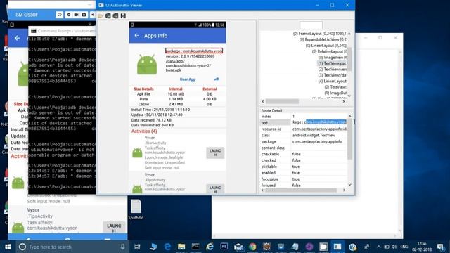
Task: Select the (4) LinearLayout tree node
Action: pyautogui.click(x=332, y=82)
